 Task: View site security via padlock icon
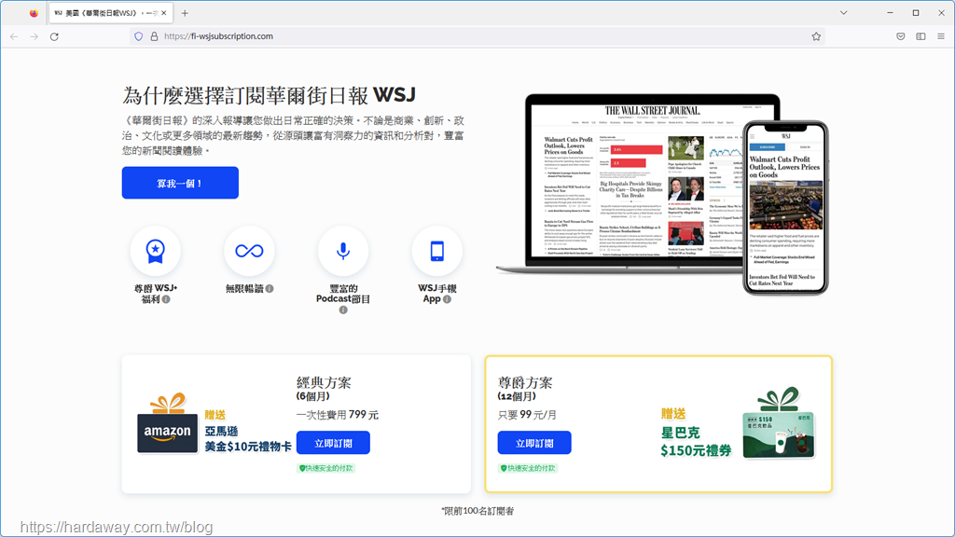point(154,36)
